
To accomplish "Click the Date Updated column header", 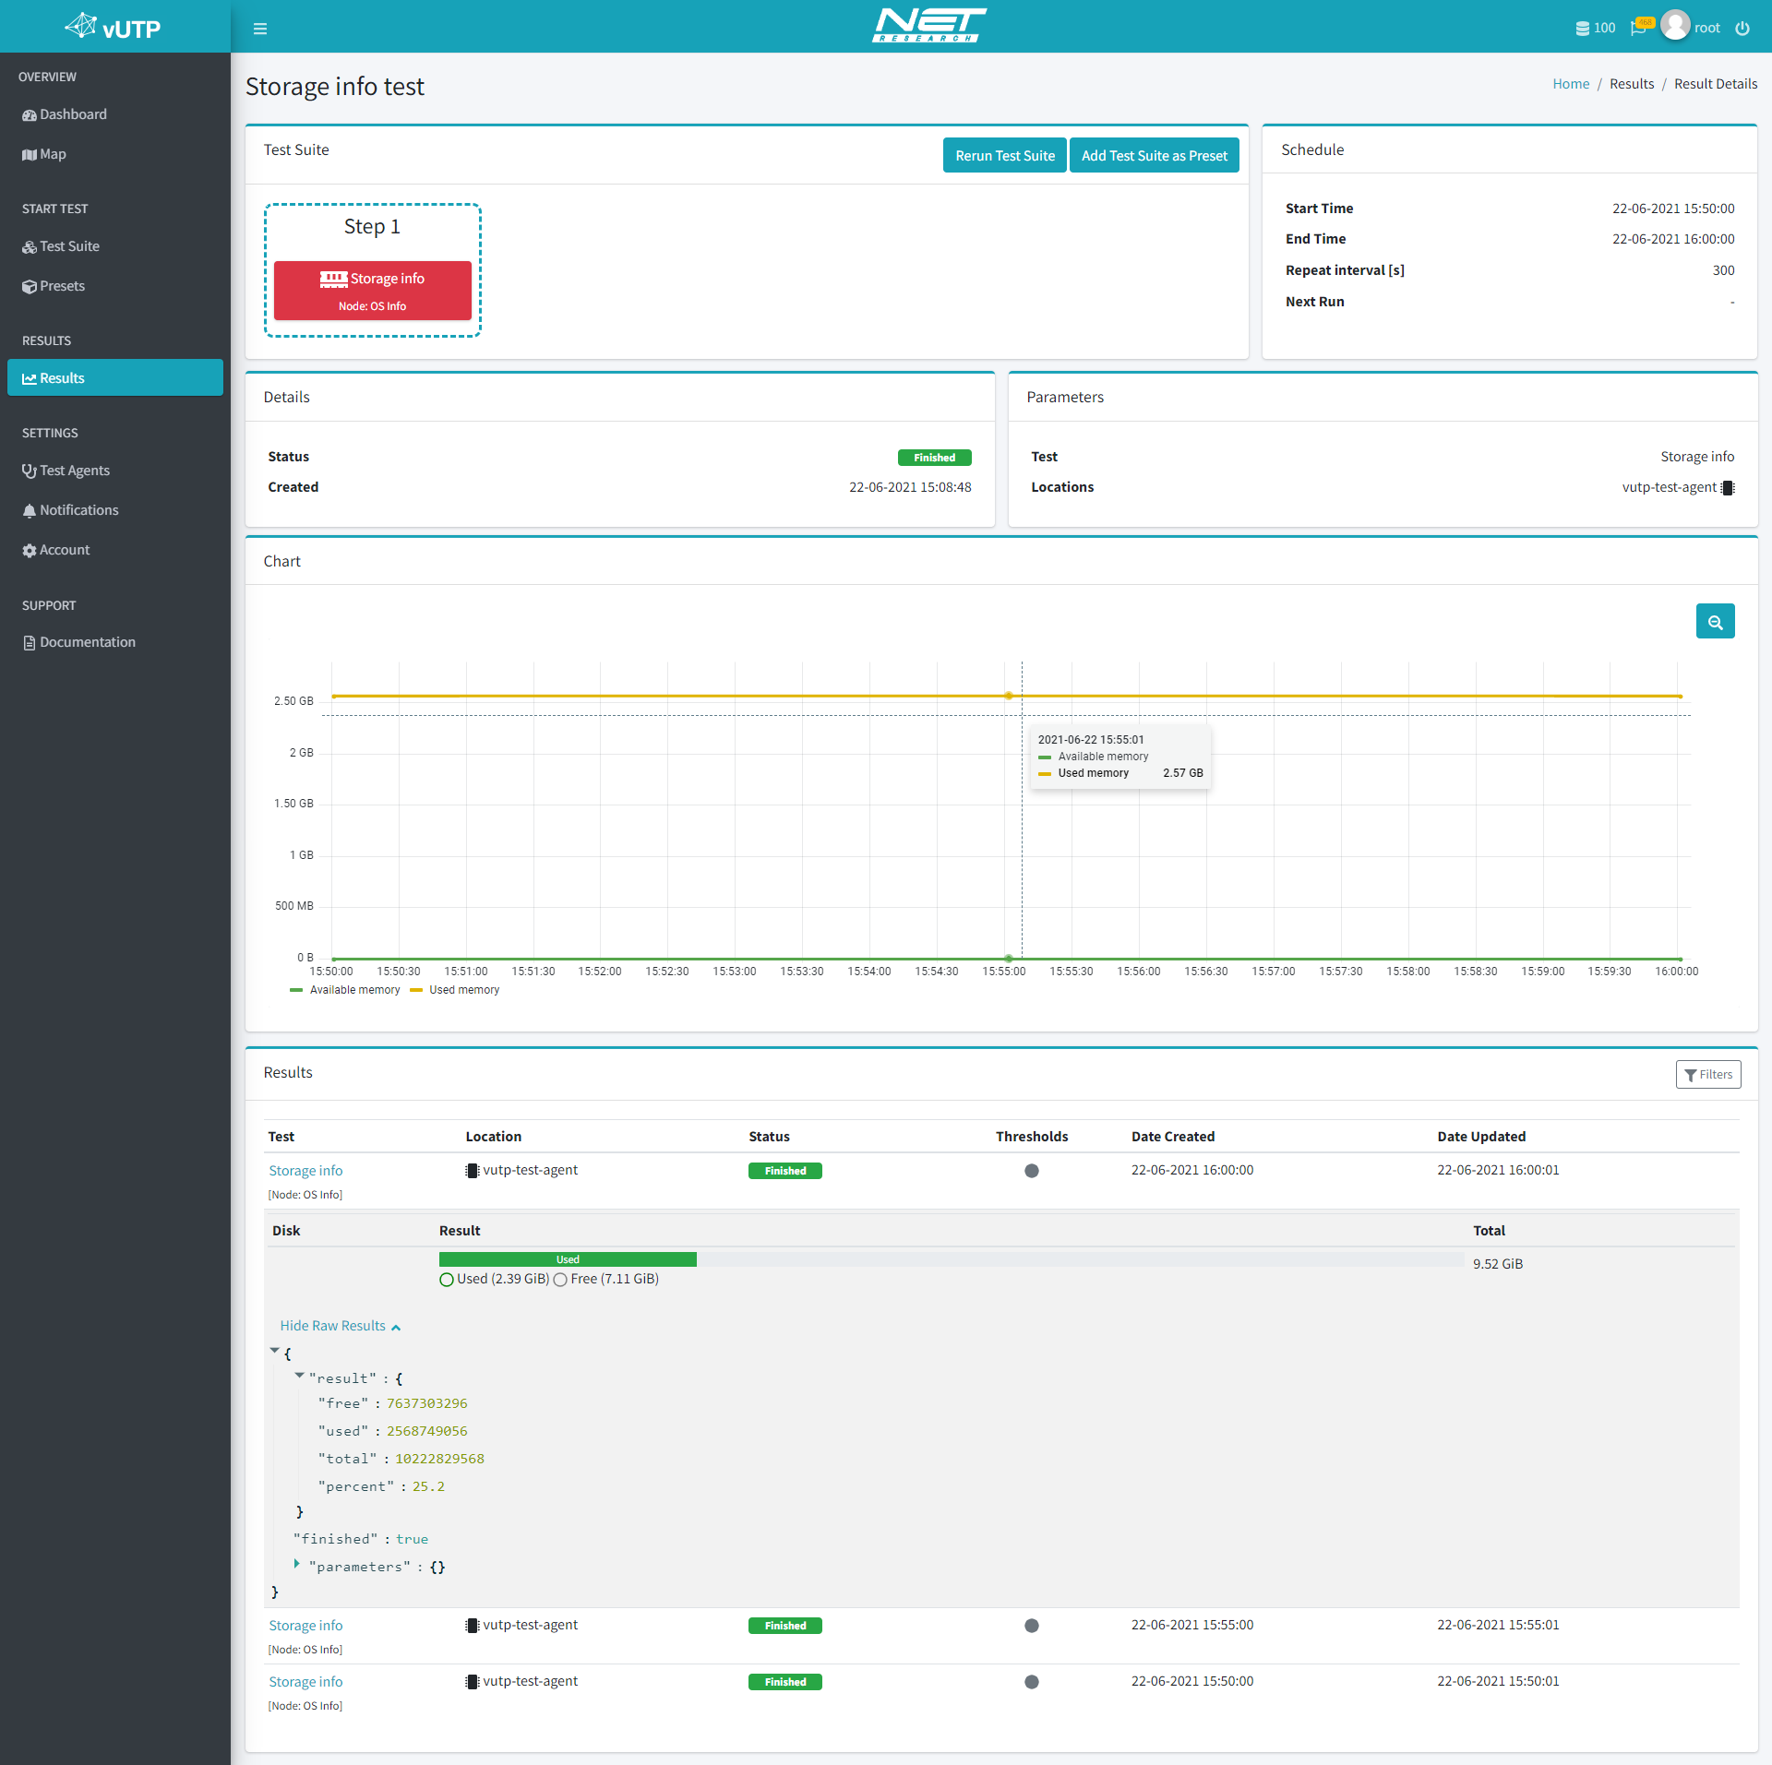I will tap(1481, 1137).
